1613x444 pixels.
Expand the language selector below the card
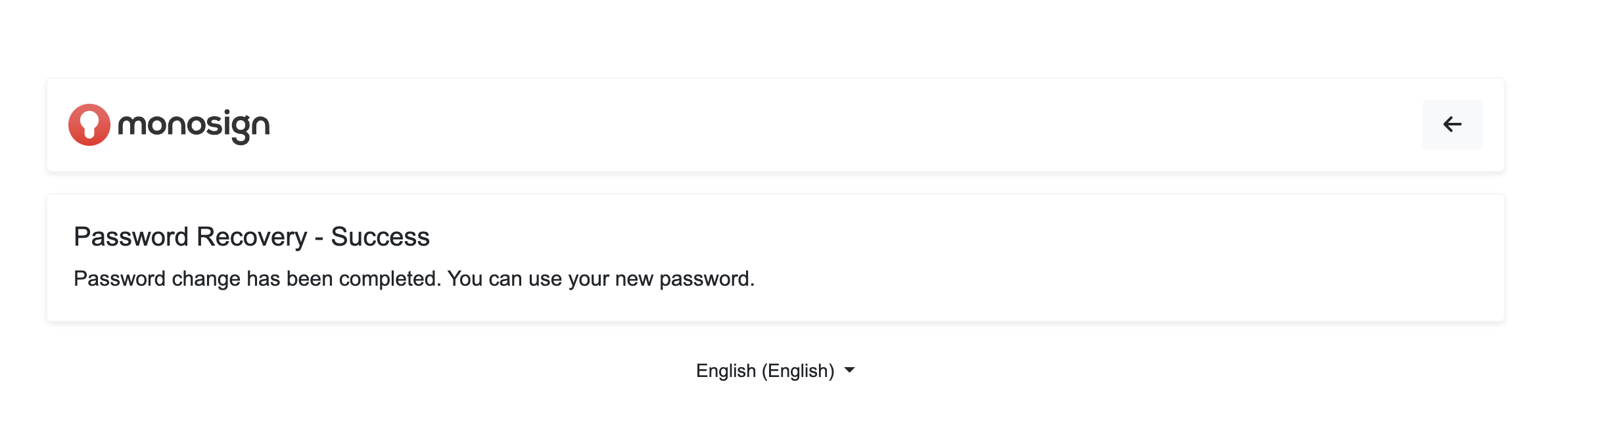pyautogui.click(x=774, y=371)
